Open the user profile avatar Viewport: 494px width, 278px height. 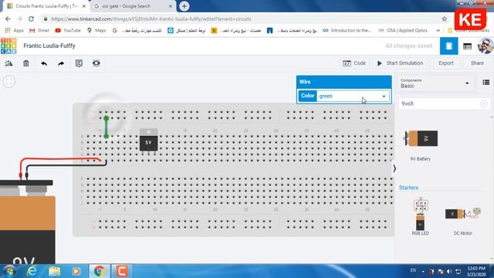(x=486, y=46)
